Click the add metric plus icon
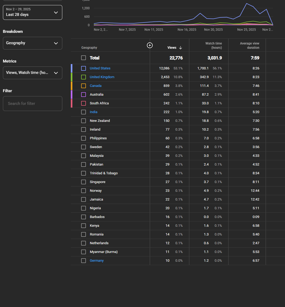 coord(150,45)
